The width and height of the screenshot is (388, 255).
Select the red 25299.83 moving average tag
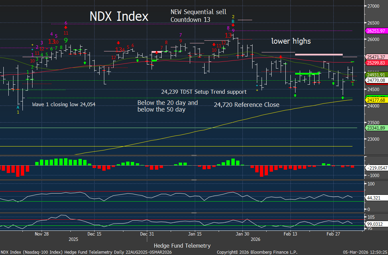pos(376,62)
